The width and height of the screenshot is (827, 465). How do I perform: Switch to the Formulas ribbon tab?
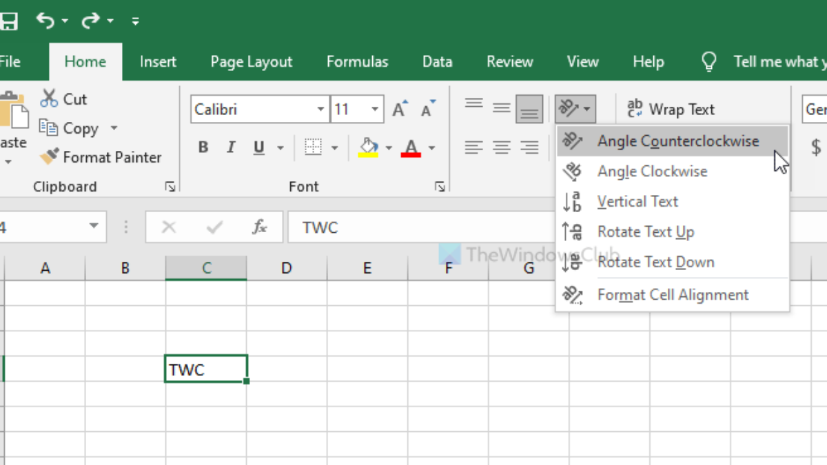[x=357, y=61]
